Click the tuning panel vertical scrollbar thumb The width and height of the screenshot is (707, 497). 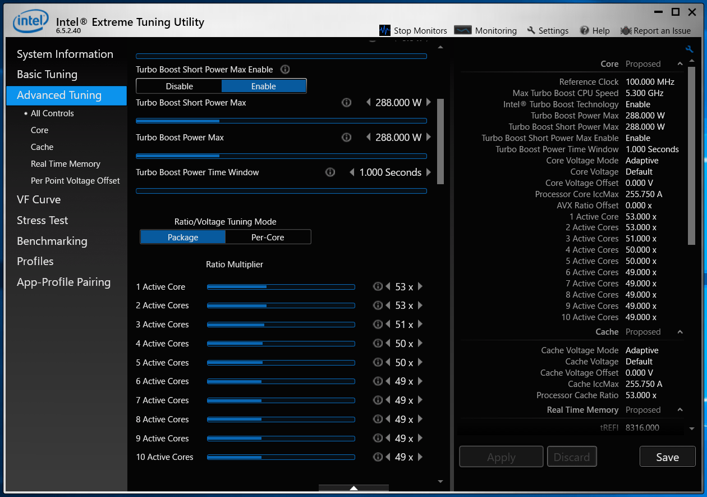point(440,142)
